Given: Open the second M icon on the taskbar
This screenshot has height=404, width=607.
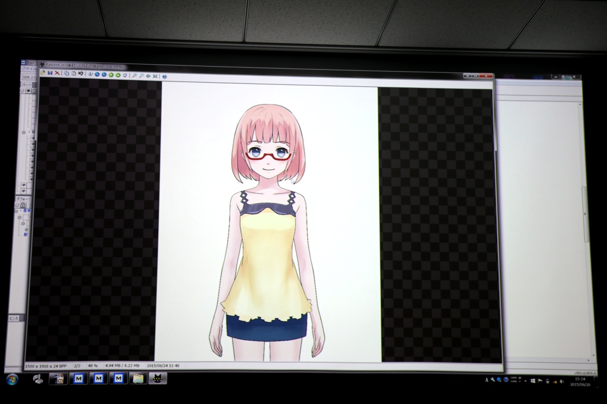Looking at the screenshot, I should [98, 378].
